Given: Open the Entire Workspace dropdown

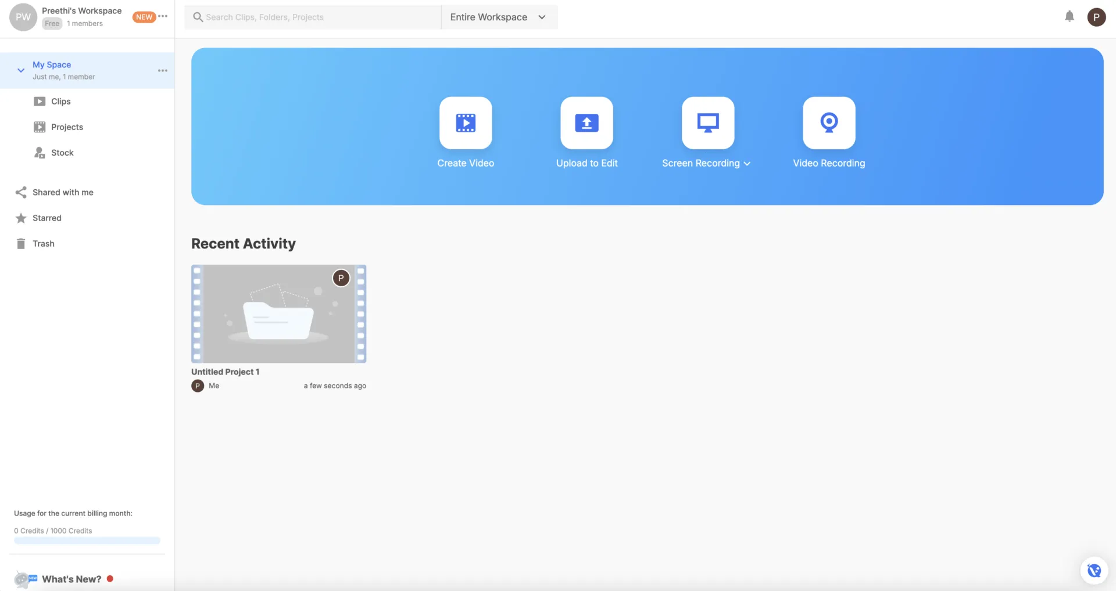Looking at the screenshot, I should tap(499, 17).
